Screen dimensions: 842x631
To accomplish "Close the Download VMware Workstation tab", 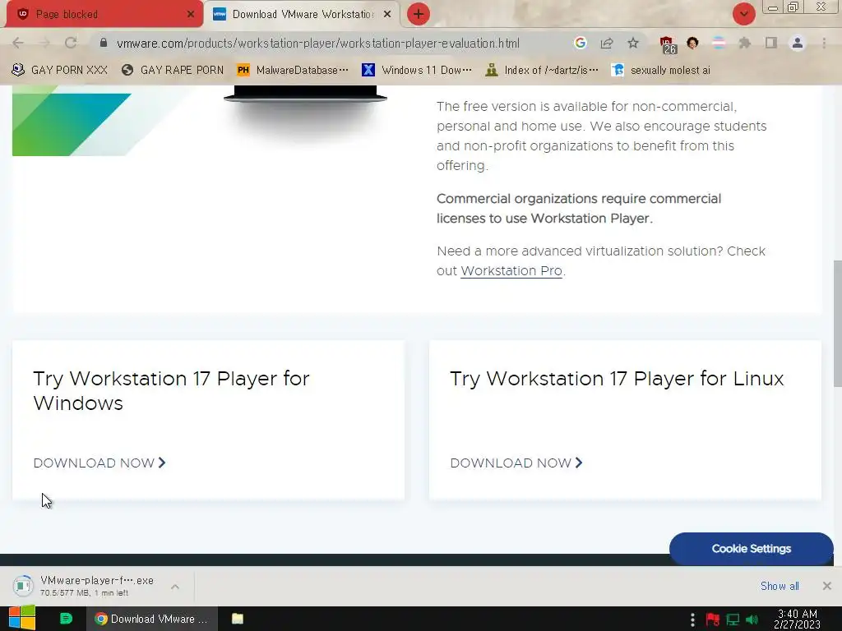I will point(387,14).
